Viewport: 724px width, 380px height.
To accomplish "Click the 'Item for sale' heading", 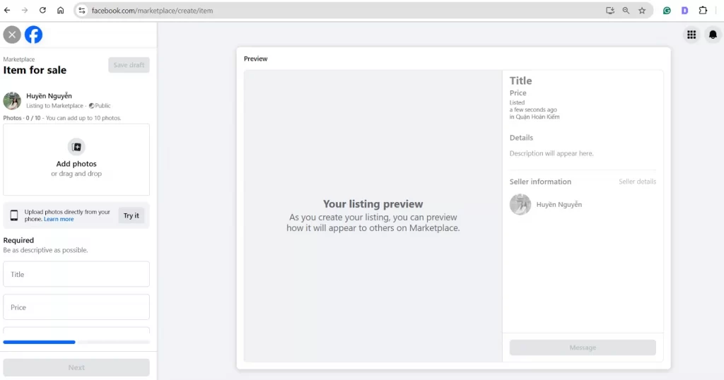I will coord(35,70).
